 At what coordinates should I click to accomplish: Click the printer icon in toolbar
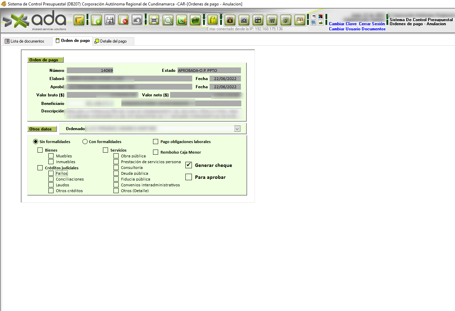(x=154, y=20)
